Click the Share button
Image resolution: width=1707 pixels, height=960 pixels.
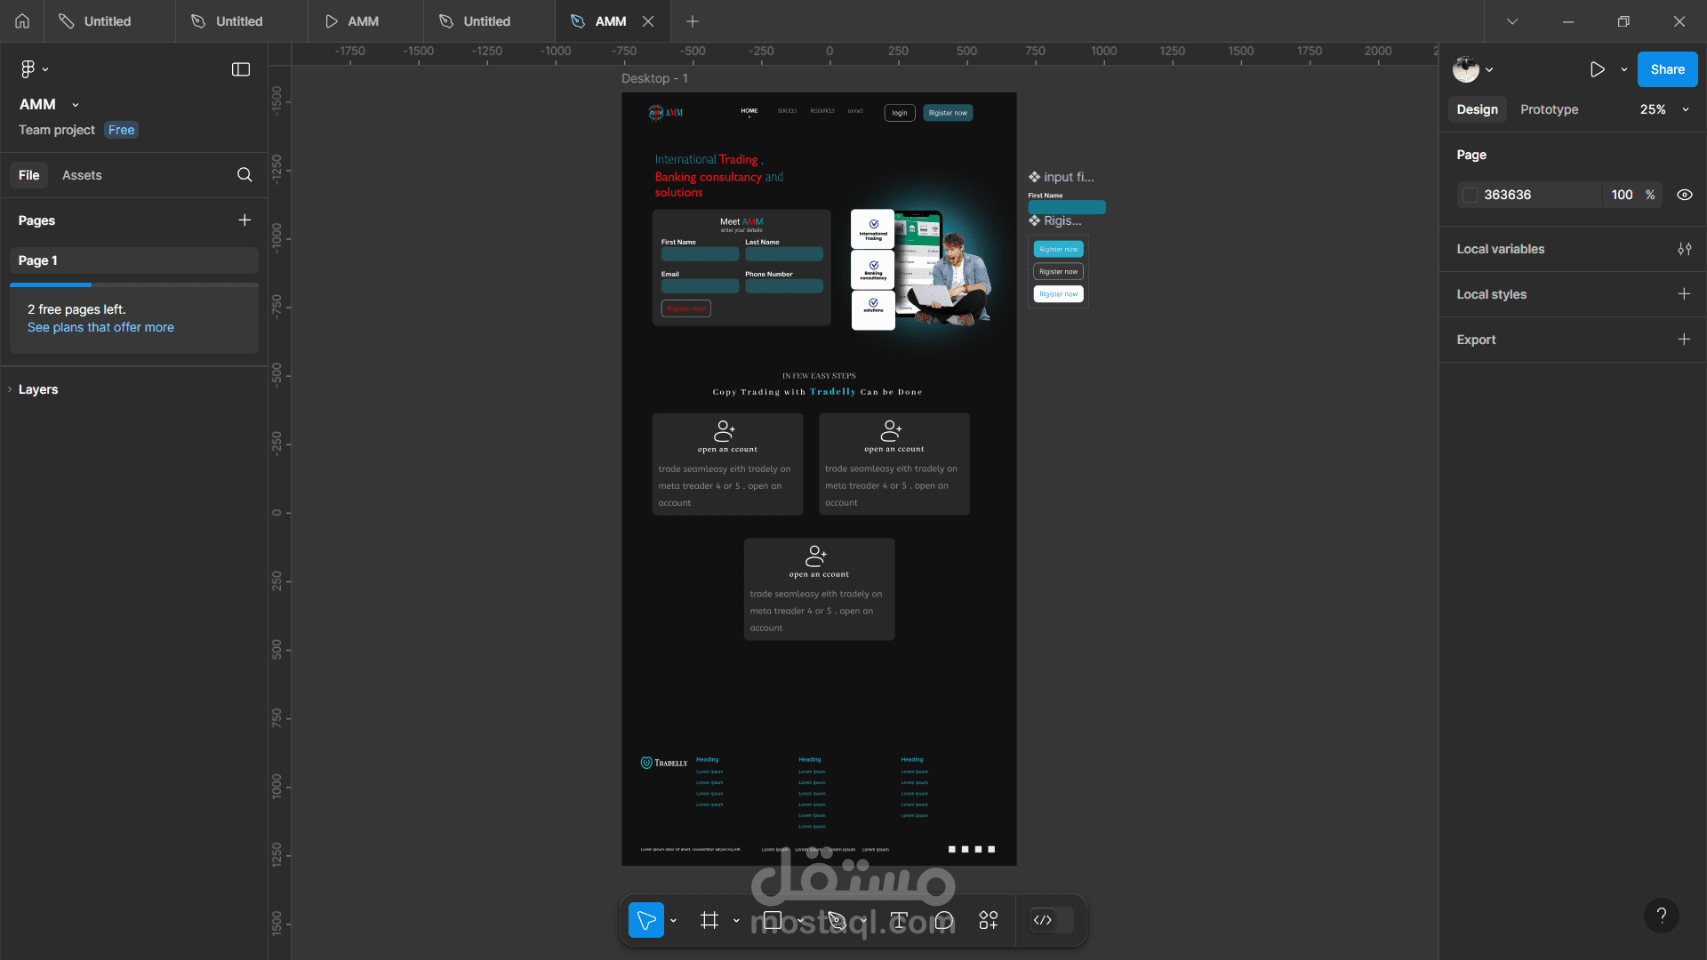1667,69
